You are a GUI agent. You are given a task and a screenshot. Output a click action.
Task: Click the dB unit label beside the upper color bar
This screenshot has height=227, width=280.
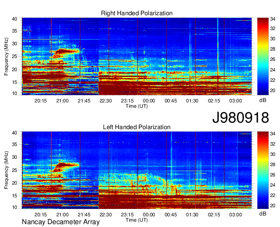pyautogui.click(x=263, y=100)
